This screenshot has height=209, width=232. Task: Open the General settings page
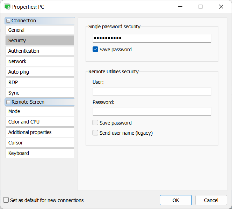[x=39, y=30]
